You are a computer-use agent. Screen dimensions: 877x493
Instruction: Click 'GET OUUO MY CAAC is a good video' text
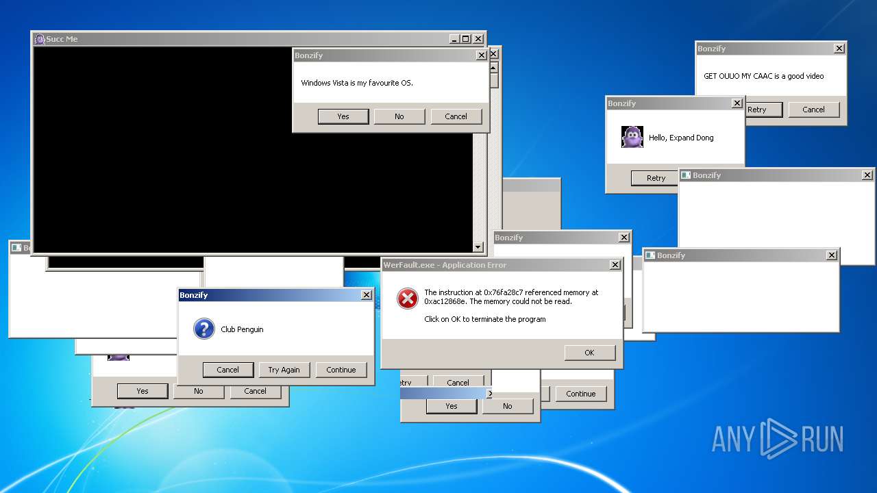click(764, 76)
